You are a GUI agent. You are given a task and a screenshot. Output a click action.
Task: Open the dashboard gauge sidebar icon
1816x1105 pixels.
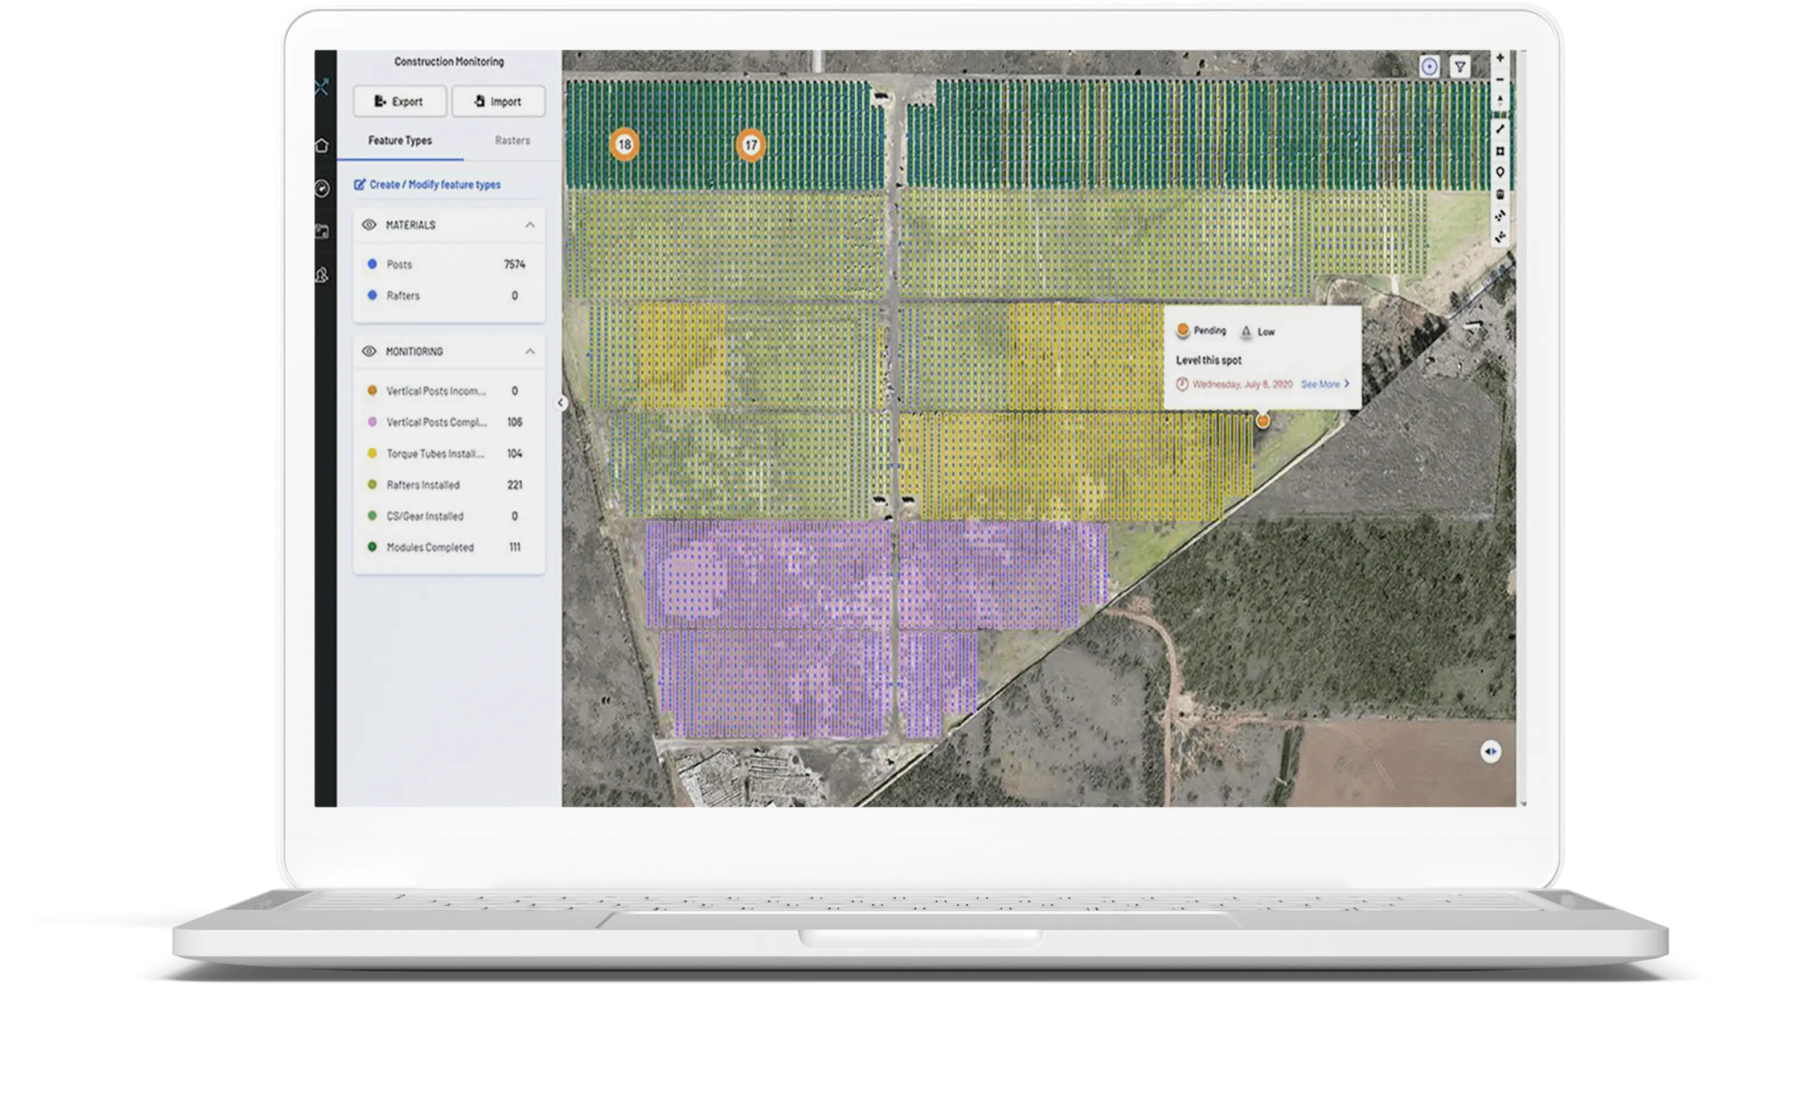pyautogui.click(x=322, y=188)
